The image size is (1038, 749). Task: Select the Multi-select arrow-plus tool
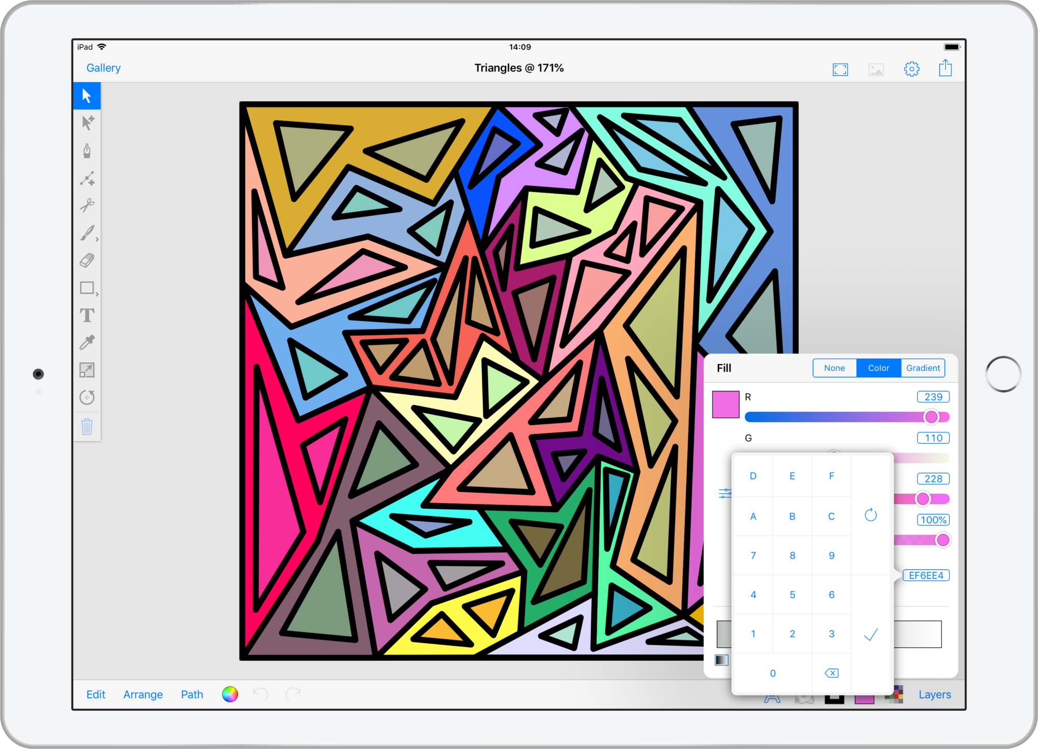[87, 123]
